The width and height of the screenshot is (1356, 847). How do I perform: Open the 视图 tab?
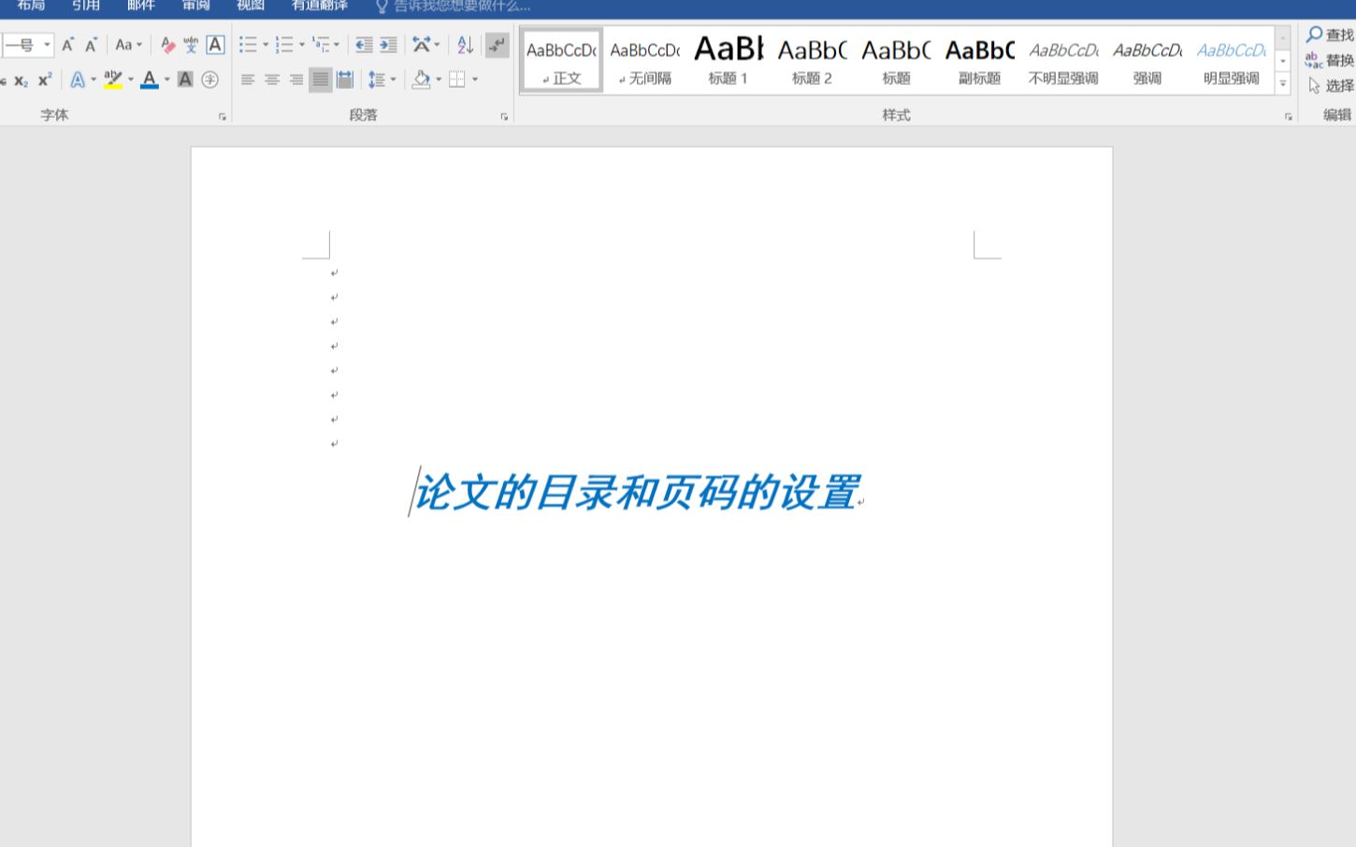(251, 6)
